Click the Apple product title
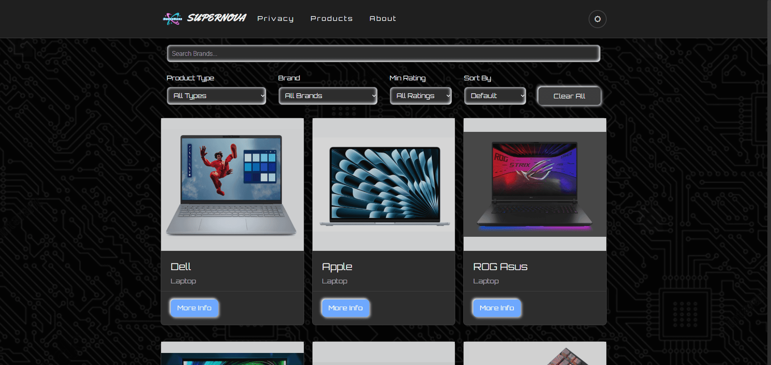 tap(337, 267)
